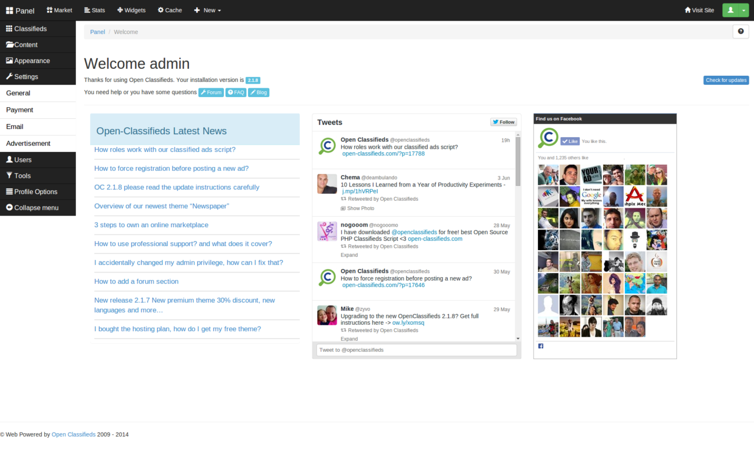Screen dimensions: 754x459
Task: Open the j.mp/1hVRPeI link
Action: click(x=360, y=191)
